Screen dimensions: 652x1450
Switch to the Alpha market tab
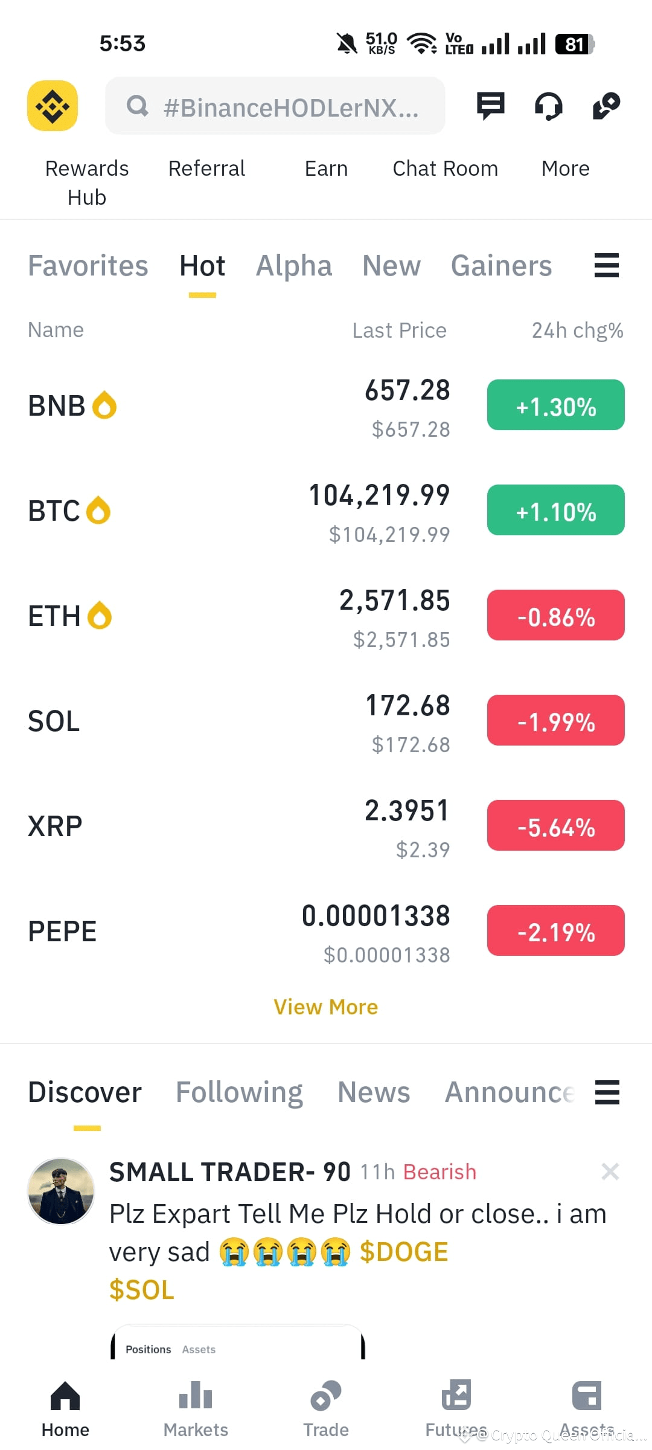tap(294, 266)
